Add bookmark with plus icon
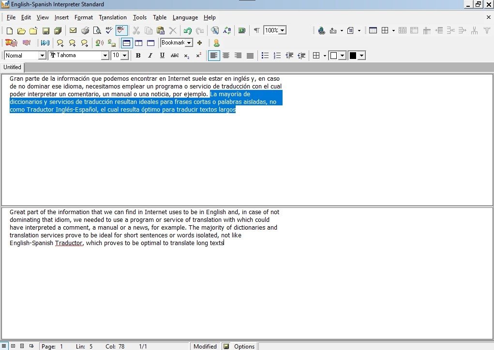This screenshot has height=350, width=494. point(199,43)
